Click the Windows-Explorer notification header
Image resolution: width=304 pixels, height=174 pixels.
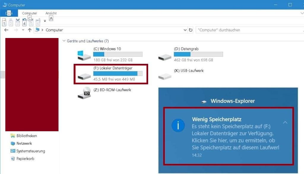pyautogui.click(x=233, y=101)
